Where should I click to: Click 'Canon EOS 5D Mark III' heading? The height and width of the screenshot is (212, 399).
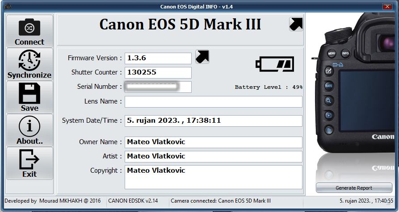180,25
